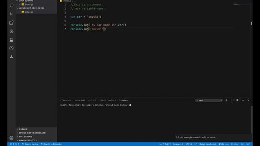Screen dimensions: 260x146
Task: Click comment '// var variable-name;' on line 2
Action: point(87,9)
